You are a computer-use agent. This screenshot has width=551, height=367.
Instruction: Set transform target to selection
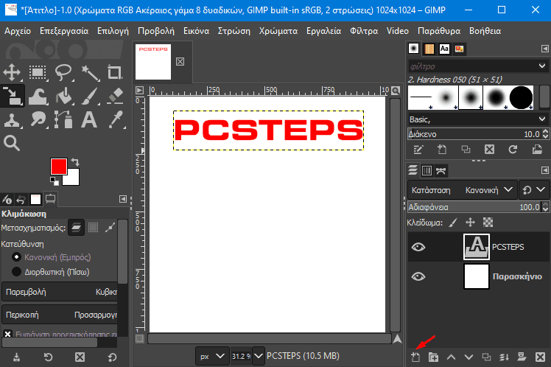click(x=93, y=228)
